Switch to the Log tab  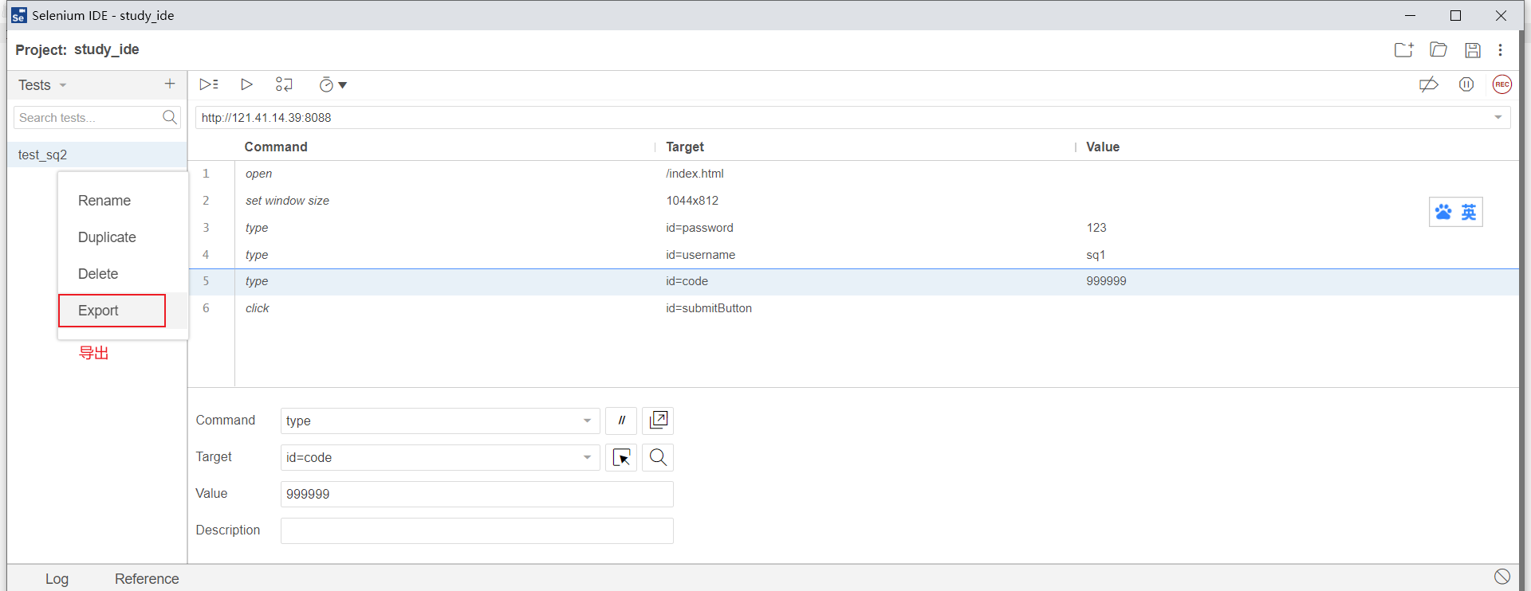pos(57,579)
